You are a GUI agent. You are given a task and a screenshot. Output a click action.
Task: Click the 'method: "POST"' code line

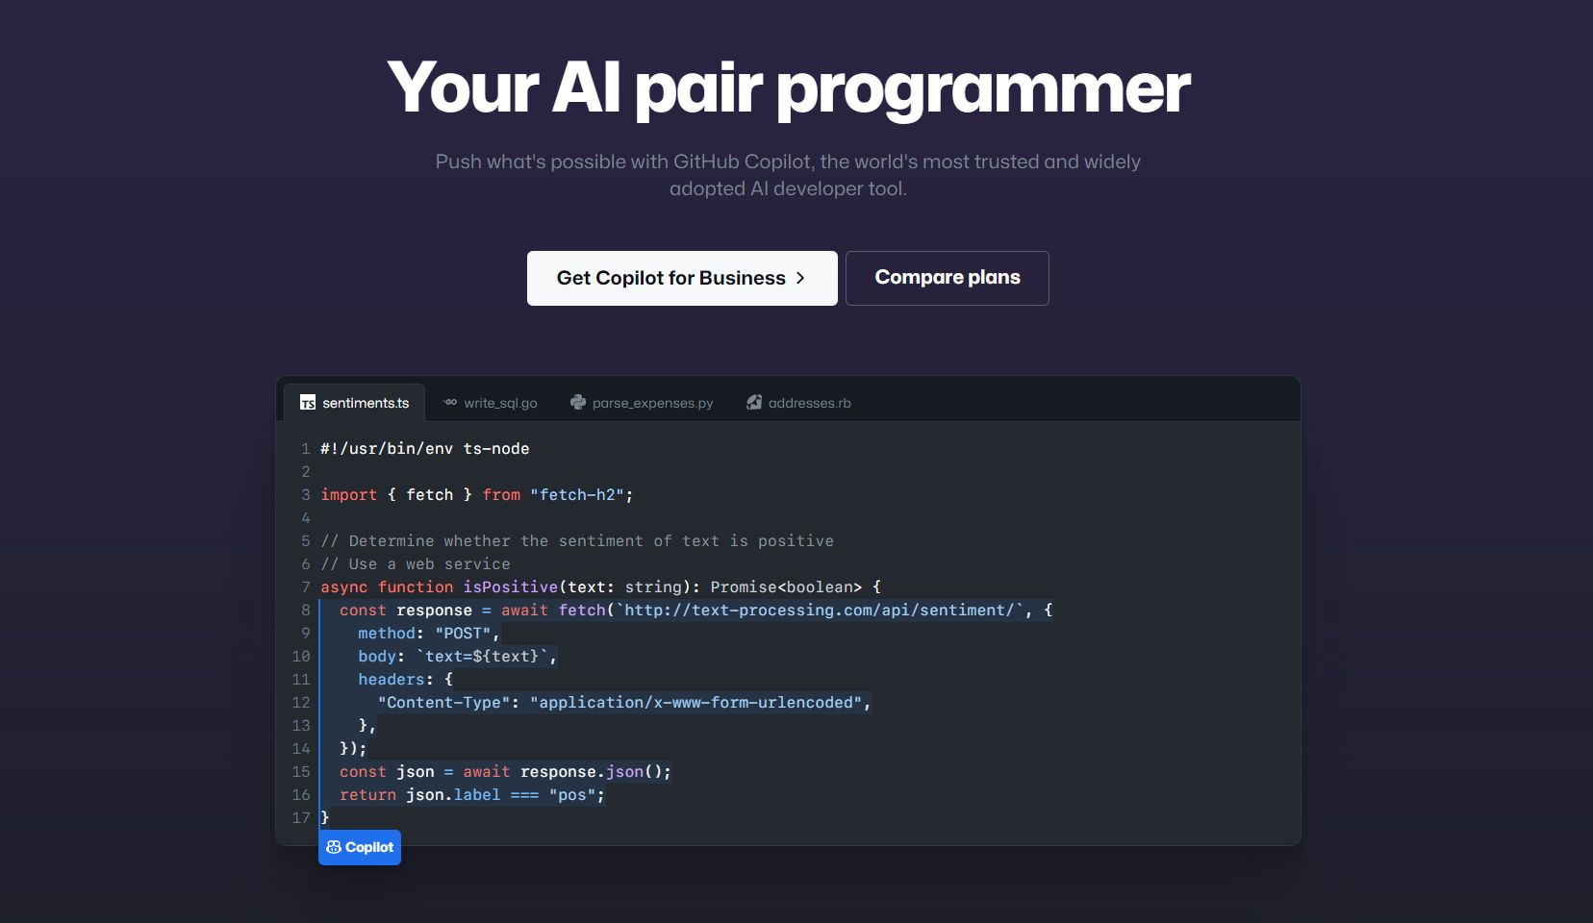click(429, 634)
